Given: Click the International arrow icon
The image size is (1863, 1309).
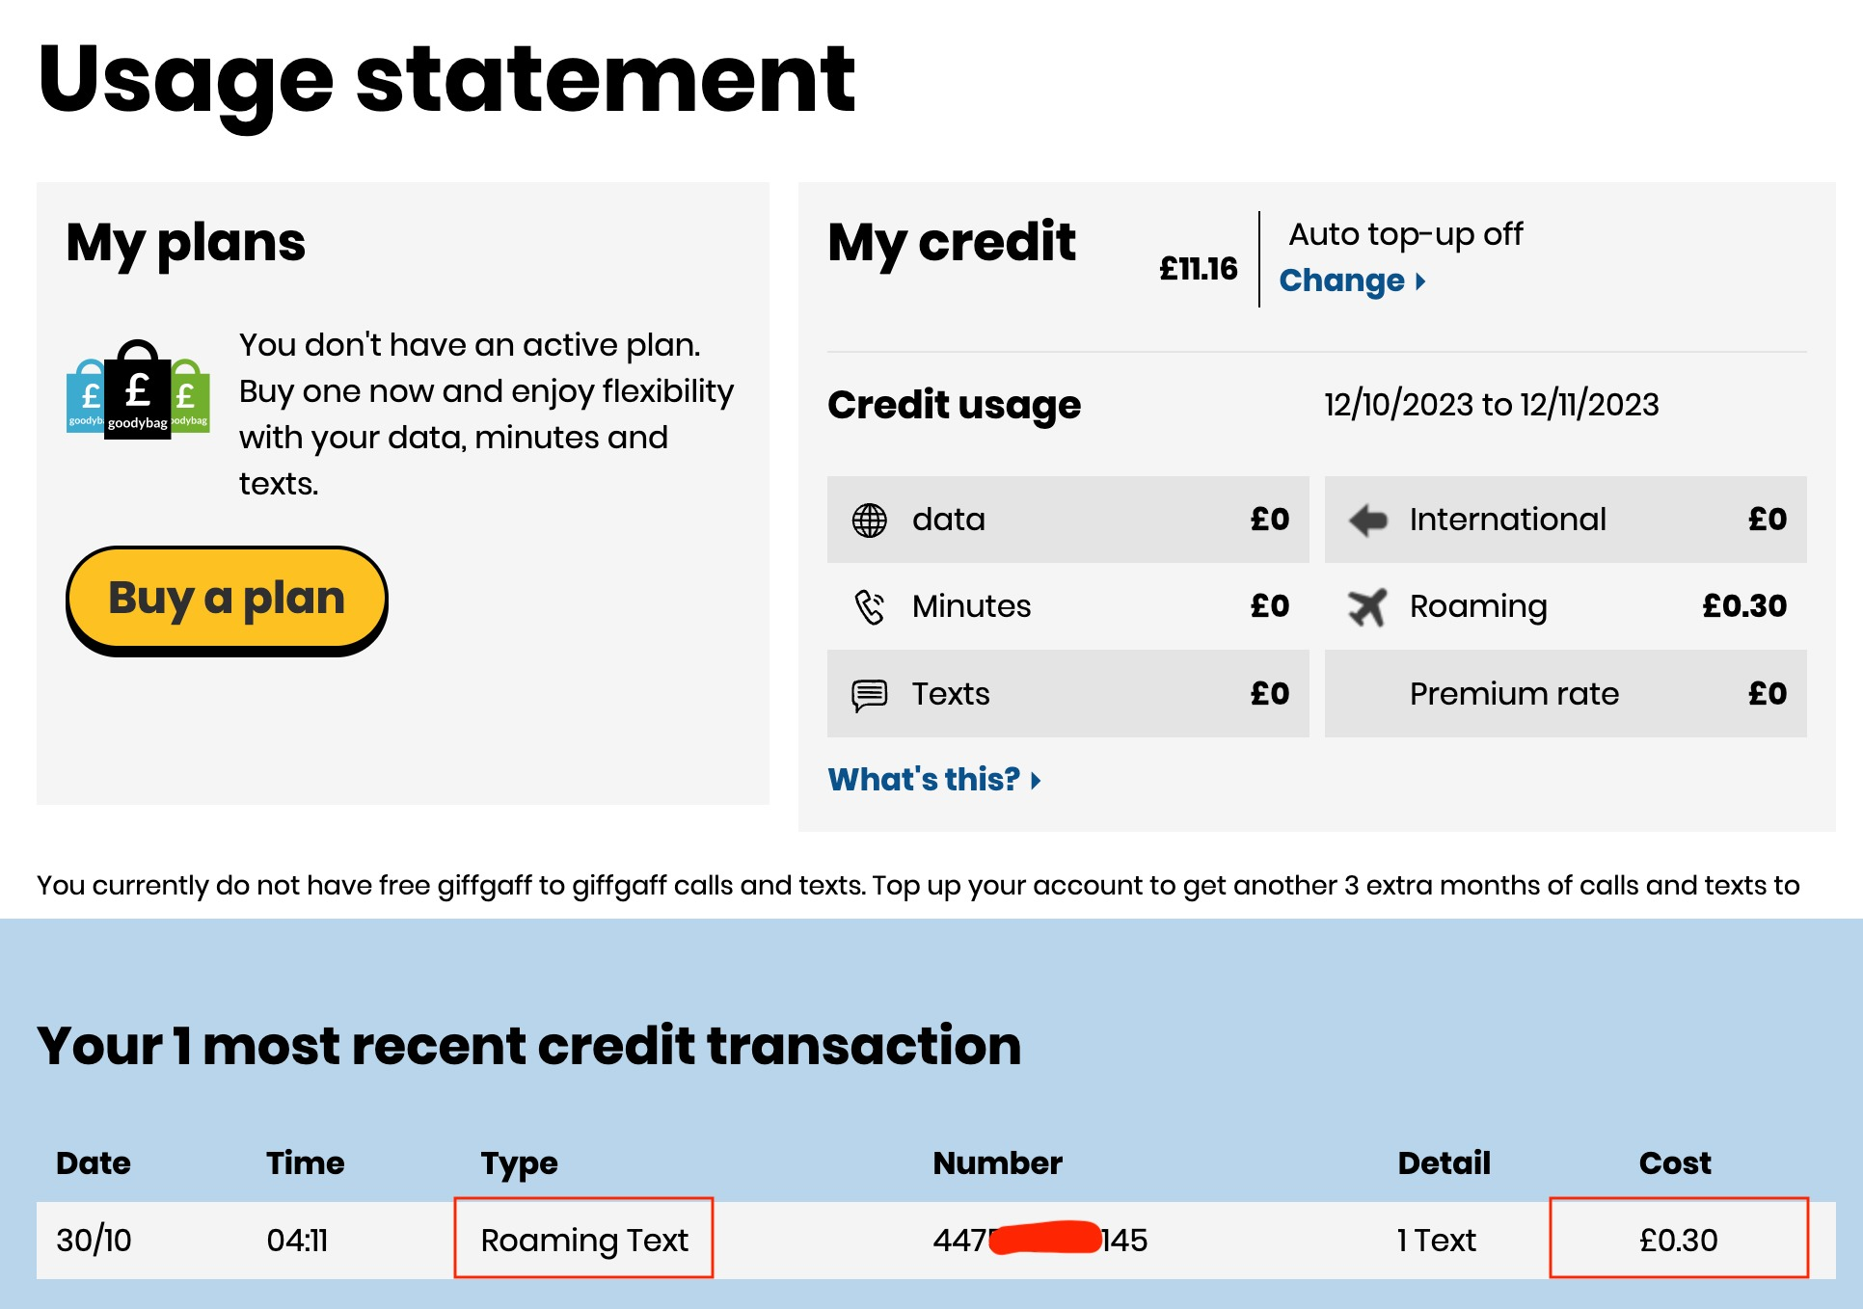Looking at the screenshot, I should (x=1367, y=521).
